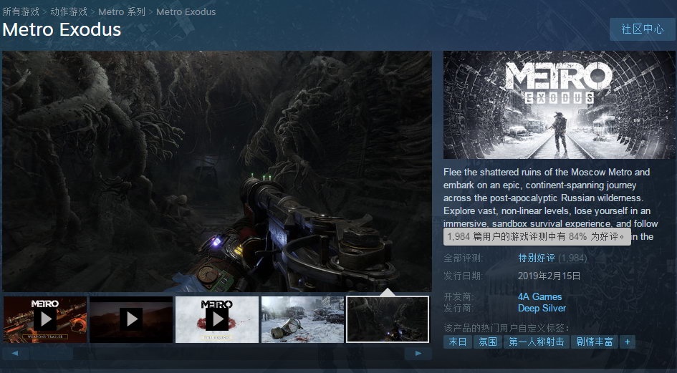Click the 特别好评 review summary
The height and width of the screenshot is (373, 677).
click(x=536, y=258)
